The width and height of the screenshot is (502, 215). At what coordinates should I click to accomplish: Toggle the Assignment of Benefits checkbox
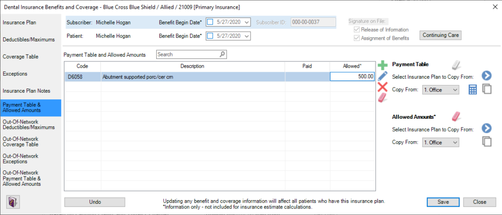(357, 38)
